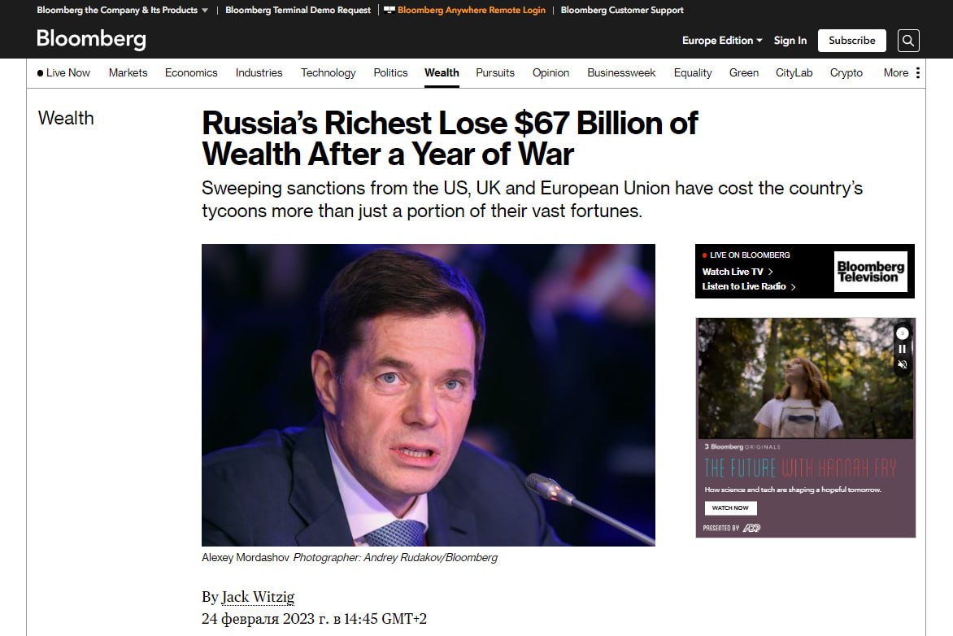Open the More three-dots menu
953x636 pixels.
[x=918, y=72]
